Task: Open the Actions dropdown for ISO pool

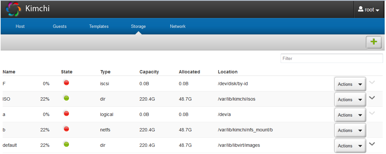Action: click(350, 100)
